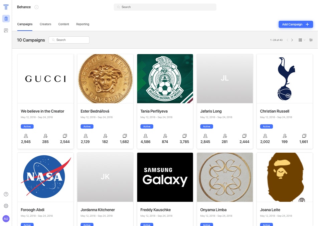Go to next page arrow

292,40
